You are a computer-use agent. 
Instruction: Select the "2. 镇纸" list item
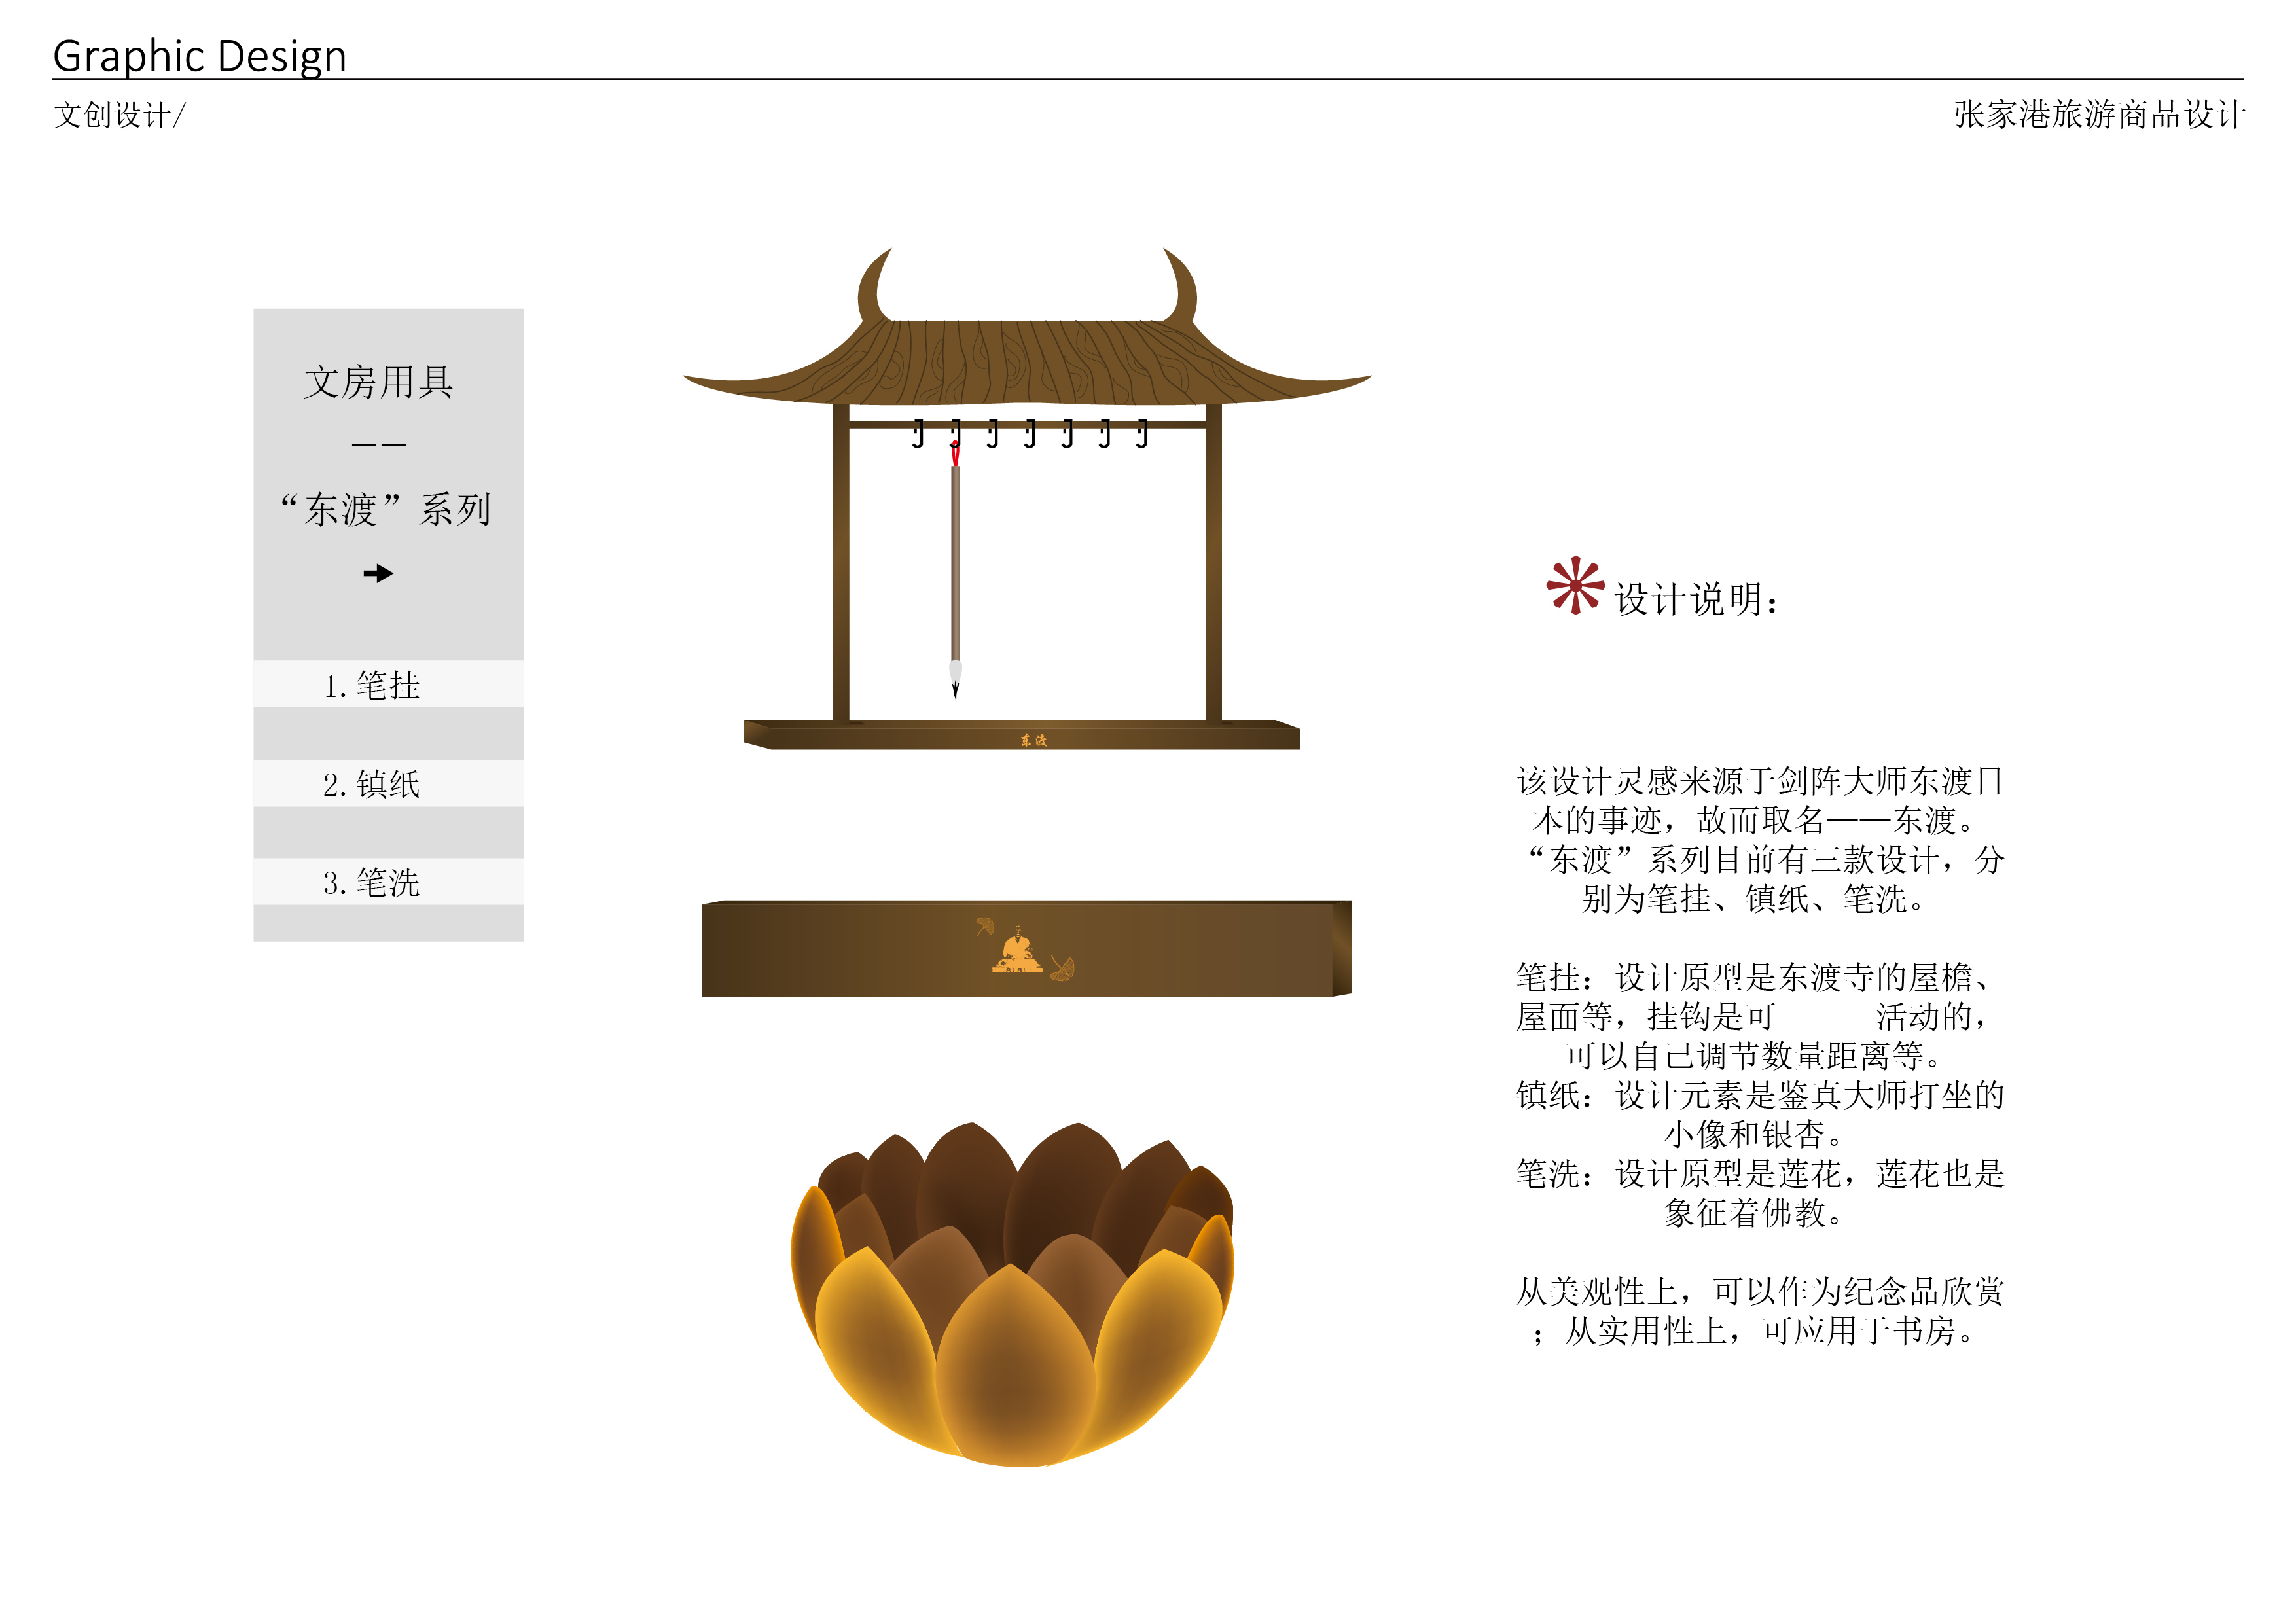388,783
